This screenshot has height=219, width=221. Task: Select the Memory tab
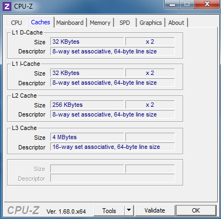click(100, 23)
